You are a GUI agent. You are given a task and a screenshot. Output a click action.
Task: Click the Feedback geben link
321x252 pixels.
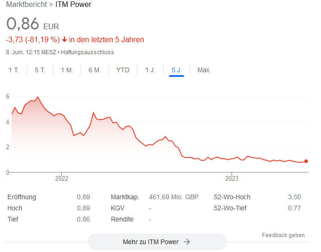(x=283, y=235)
